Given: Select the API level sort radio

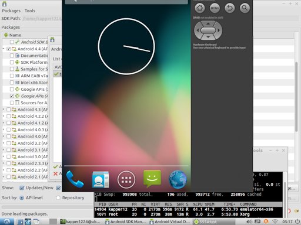Looking at the screenshot, I should (22, 198).
